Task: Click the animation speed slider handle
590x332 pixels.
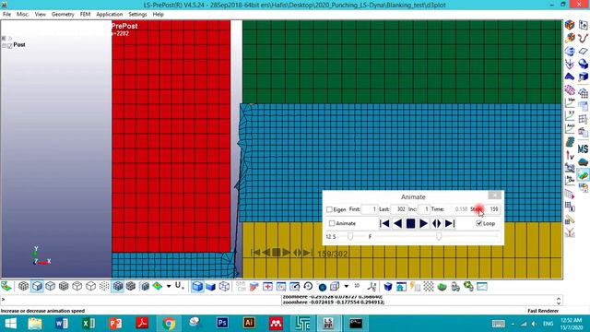Action: point(350,236)
